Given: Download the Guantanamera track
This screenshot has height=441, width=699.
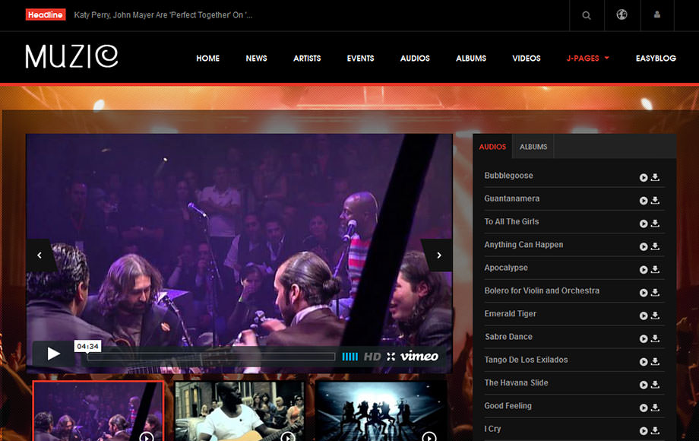Looking at the screenshot, I should click(655, 201).
